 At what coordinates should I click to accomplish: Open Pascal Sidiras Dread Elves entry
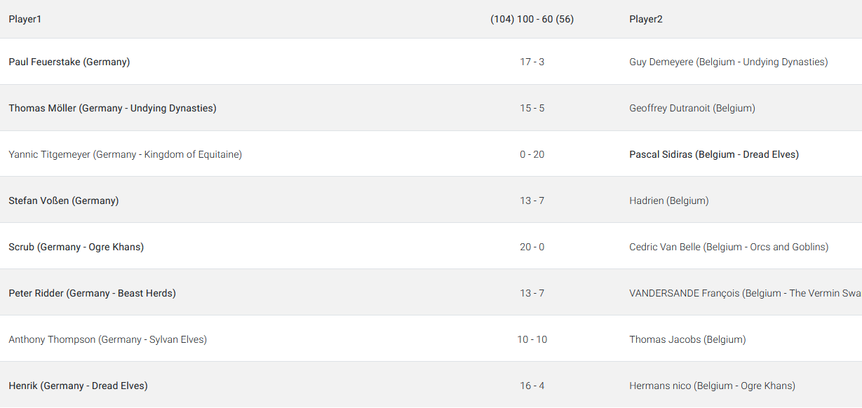click(x=714, y=154)
